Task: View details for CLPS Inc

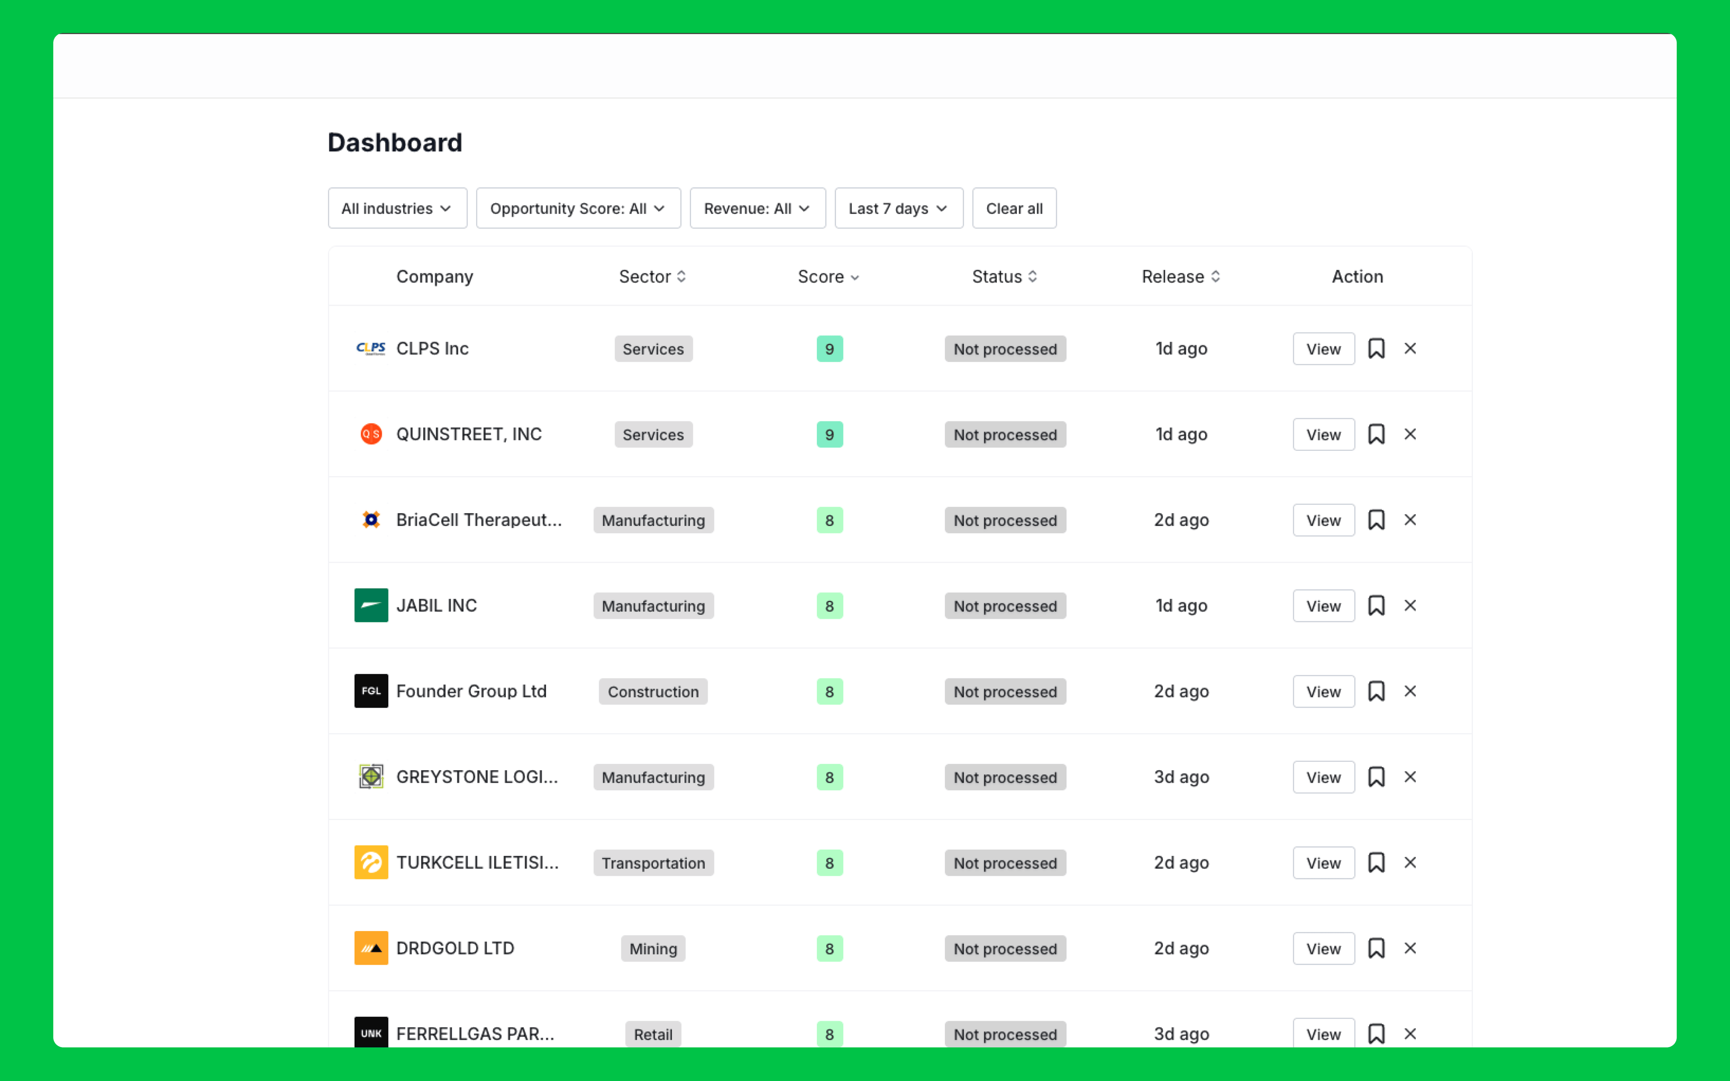Action: 1323,348
